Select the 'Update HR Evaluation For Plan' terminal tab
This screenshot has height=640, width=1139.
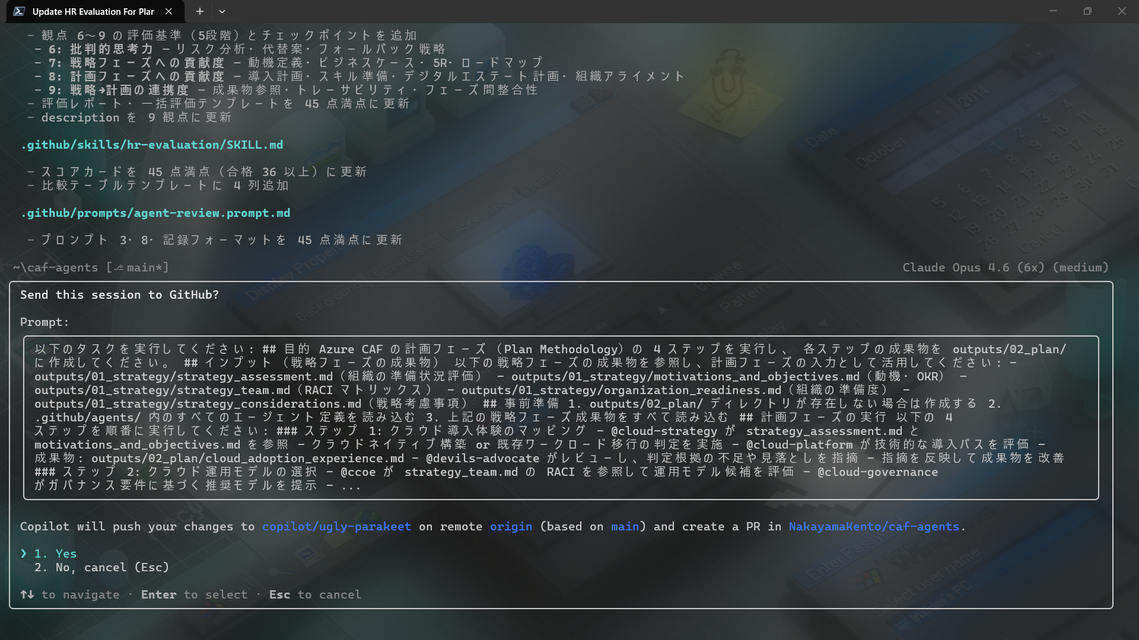click(x=95, y=11)
